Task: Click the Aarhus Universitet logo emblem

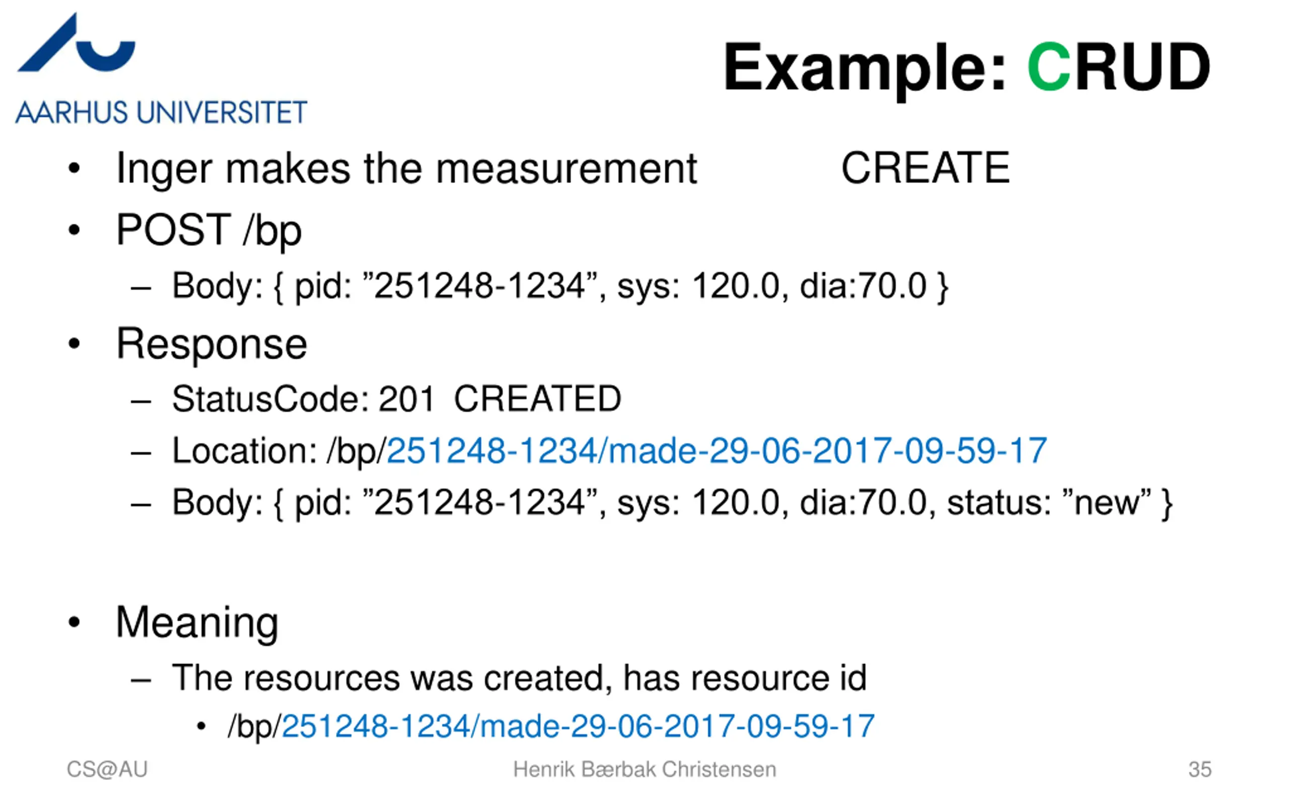Action: pyautogui.click(x=76, y=43)
